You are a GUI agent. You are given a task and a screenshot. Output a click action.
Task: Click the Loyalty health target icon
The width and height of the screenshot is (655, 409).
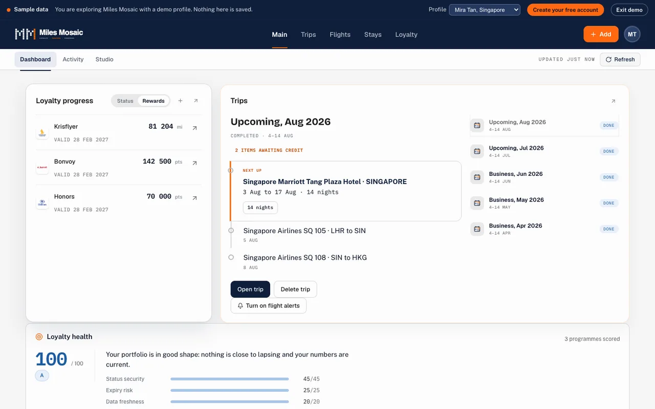pos(39,336)
